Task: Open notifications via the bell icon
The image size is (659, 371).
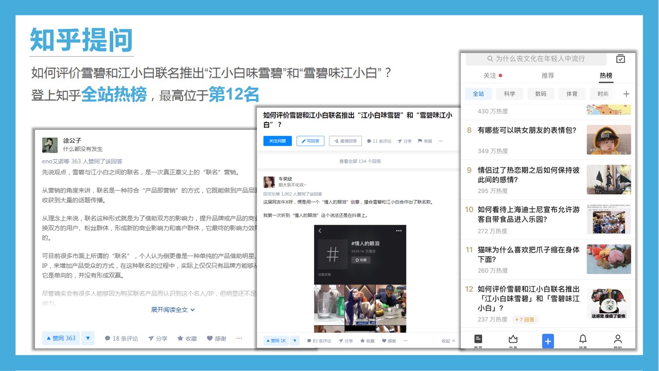Action: click(x=583, y=340)
